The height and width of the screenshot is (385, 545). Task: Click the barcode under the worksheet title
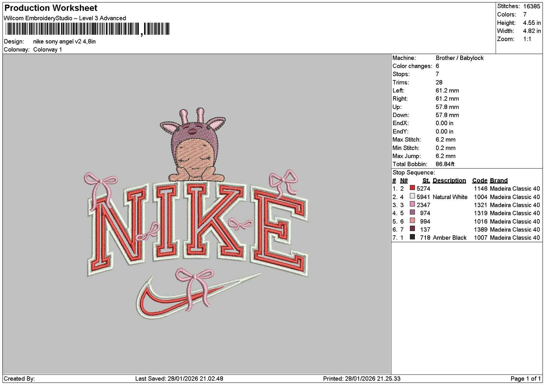click(88, 29)
